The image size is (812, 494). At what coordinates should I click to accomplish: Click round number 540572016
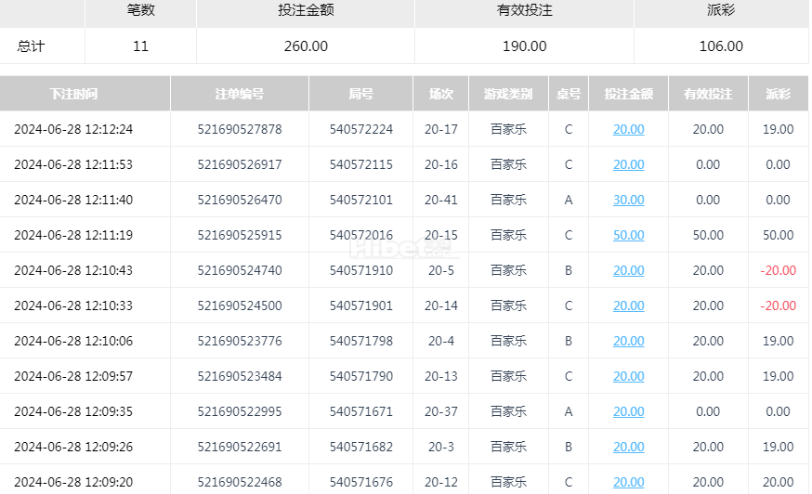[361, 235]
